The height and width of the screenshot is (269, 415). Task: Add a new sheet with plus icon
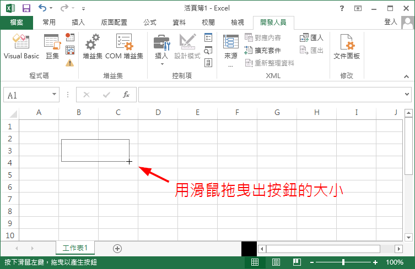(117, 249)
